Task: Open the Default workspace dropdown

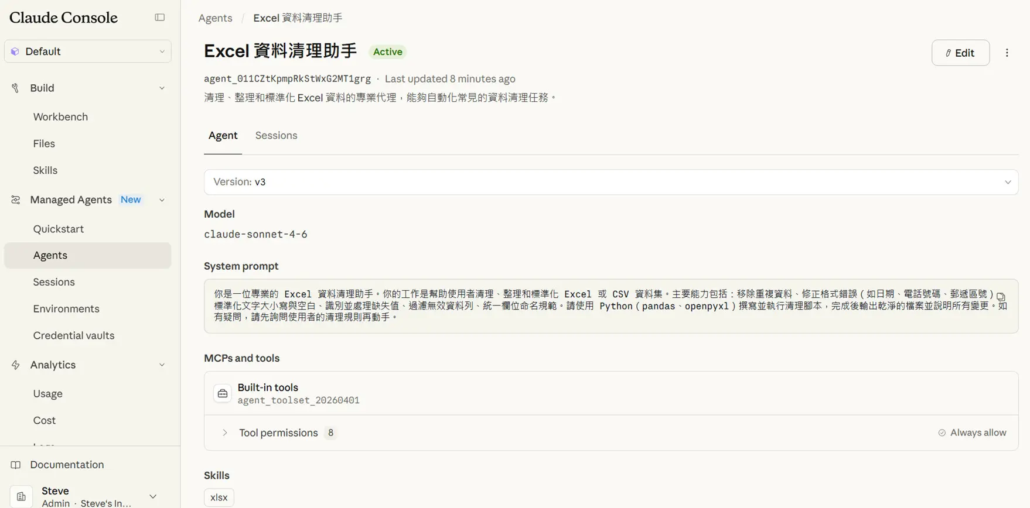Action: coord(88,52)
